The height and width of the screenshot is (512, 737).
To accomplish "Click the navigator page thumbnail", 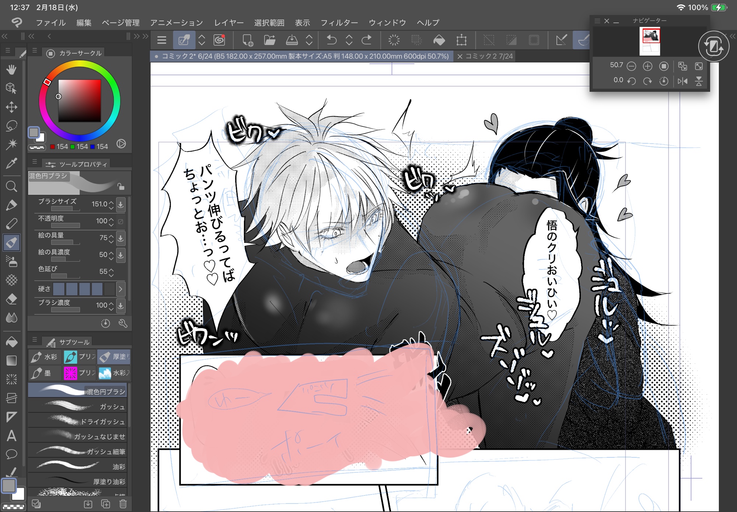I will pos(650,41).
